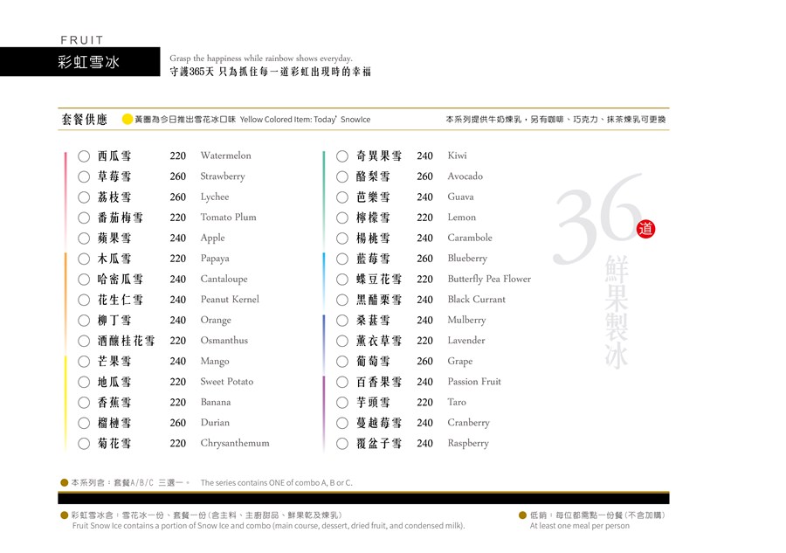Viewport: 786px width, 553px height.
Task: Click the red 道 badge
Action: point(645,229)
